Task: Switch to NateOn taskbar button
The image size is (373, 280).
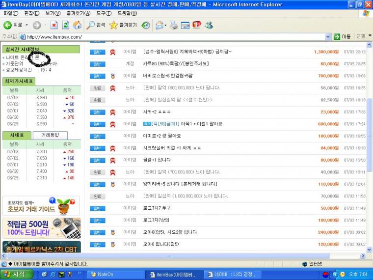Action: pos(116,275)
